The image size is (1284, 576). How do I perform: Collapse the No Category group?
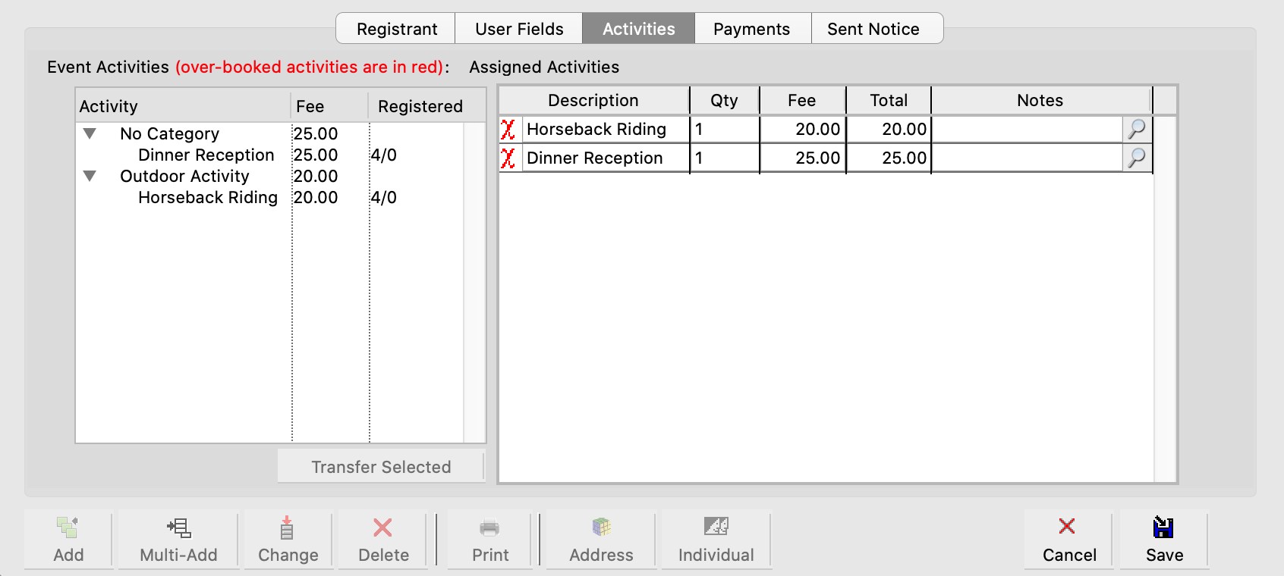(90, 134)
